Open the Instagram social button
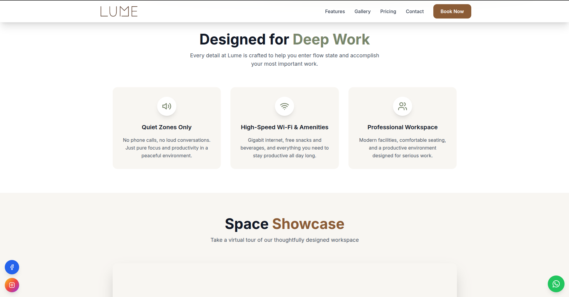Screen dimensions: 569x297 [x=12, y=285]
